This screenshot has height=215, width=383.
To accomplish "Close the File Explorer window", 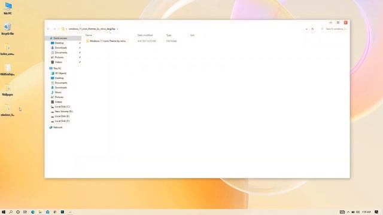I will pyautogui.click(x=346, y=23).
